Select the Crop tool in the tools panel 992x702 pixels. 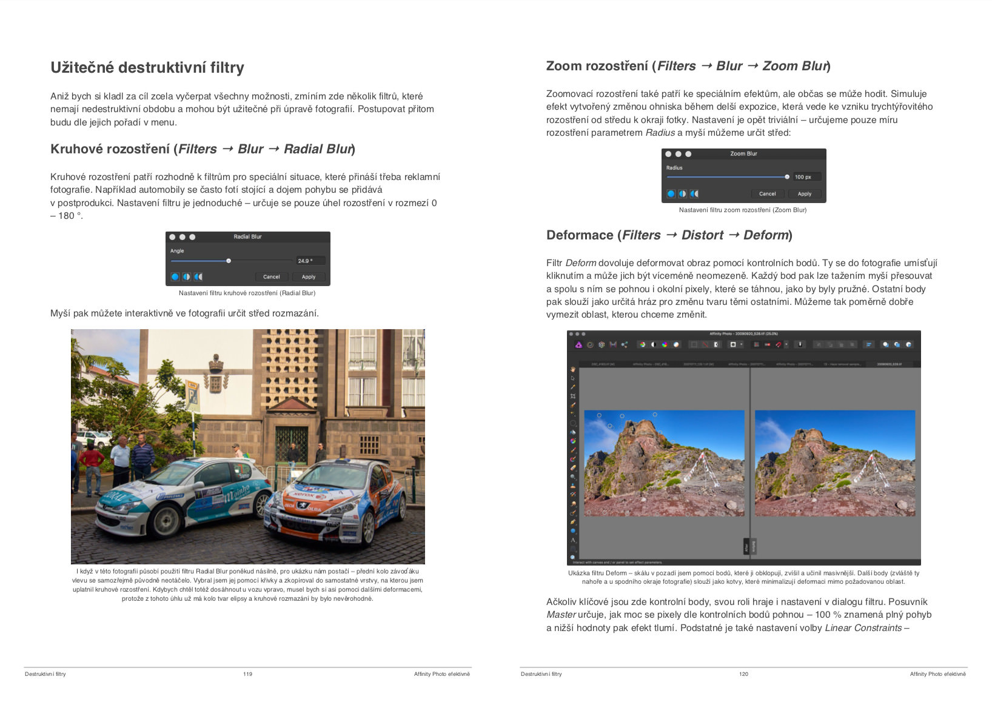click(572, 396)
